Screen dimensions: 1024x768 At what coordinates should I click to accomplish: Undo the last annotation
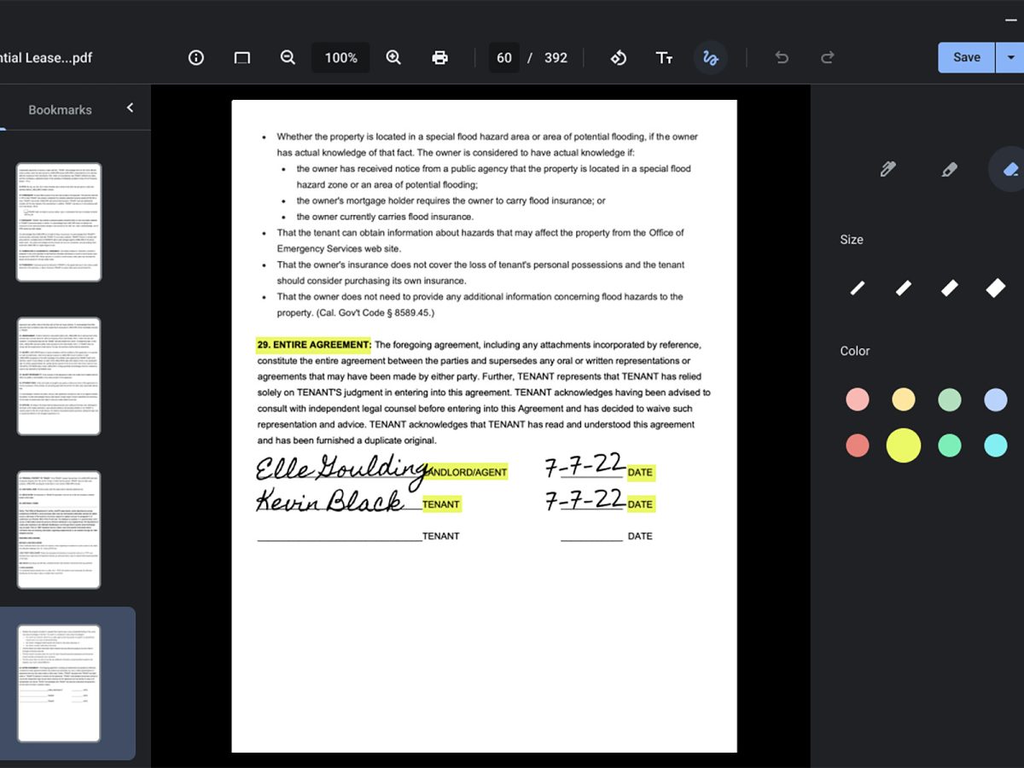tap(781, 58)
